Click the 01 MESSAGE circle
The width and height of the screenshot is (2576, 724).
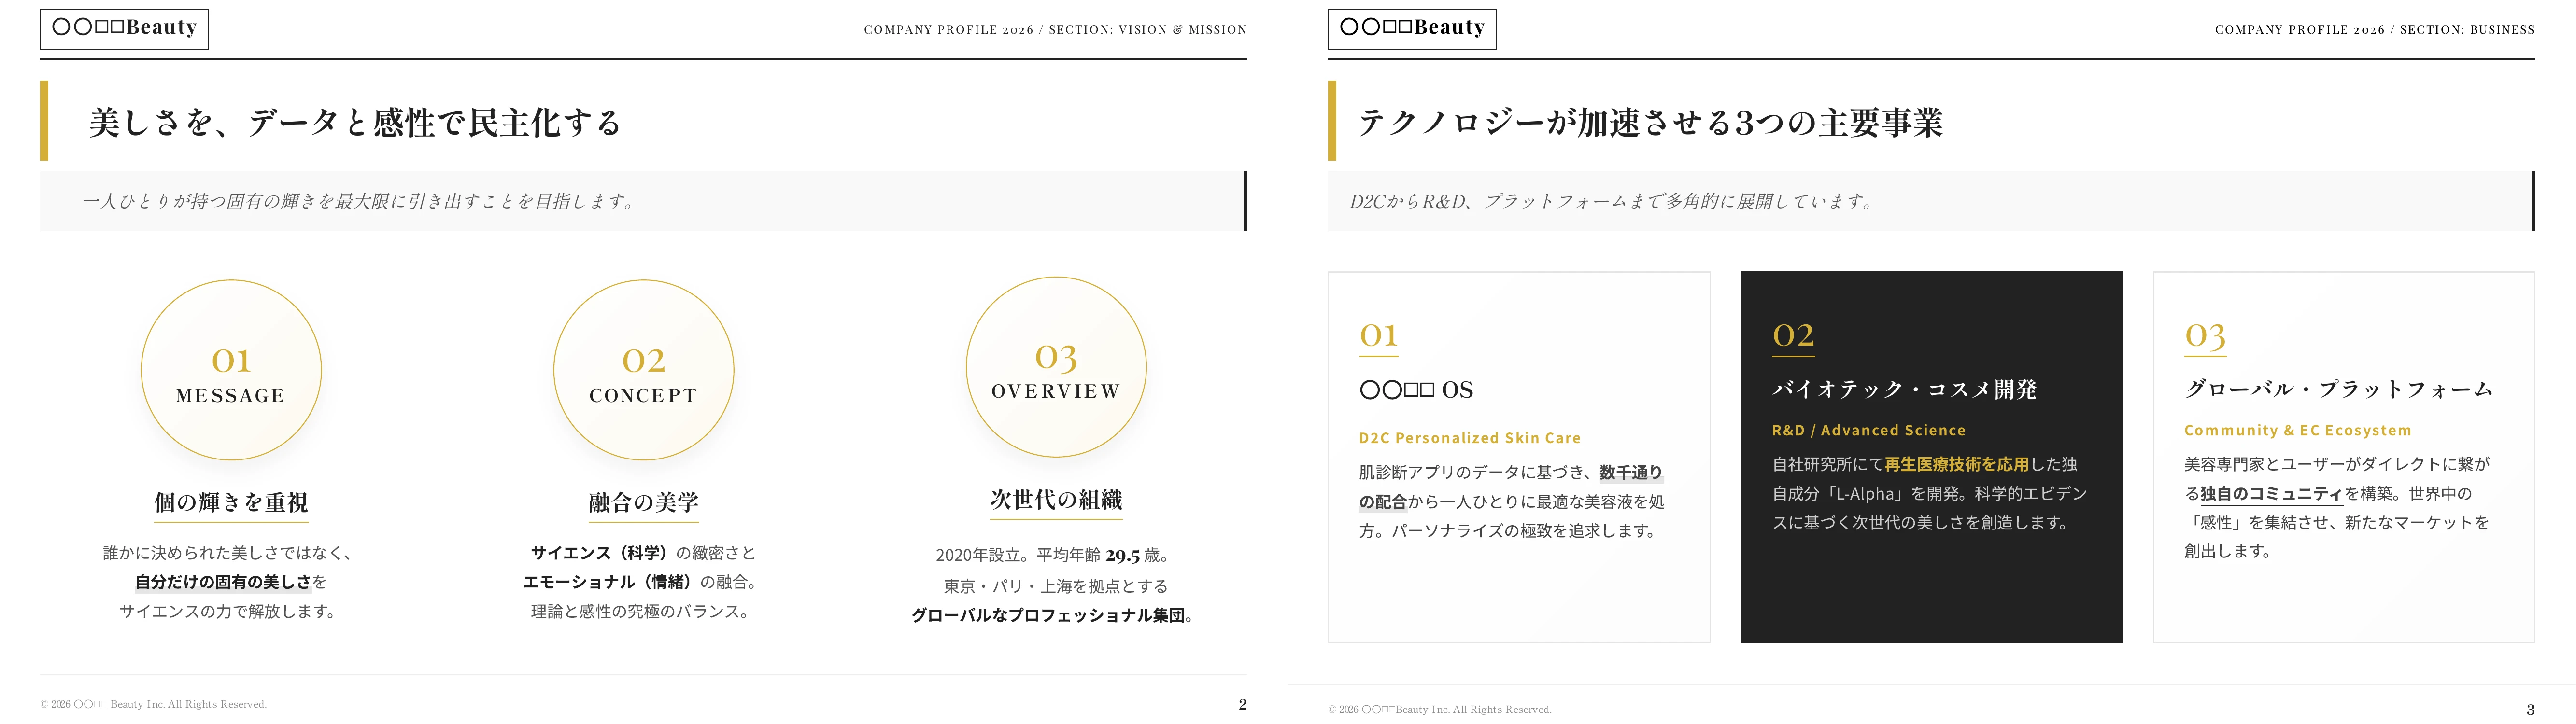(x=231, y=370)
